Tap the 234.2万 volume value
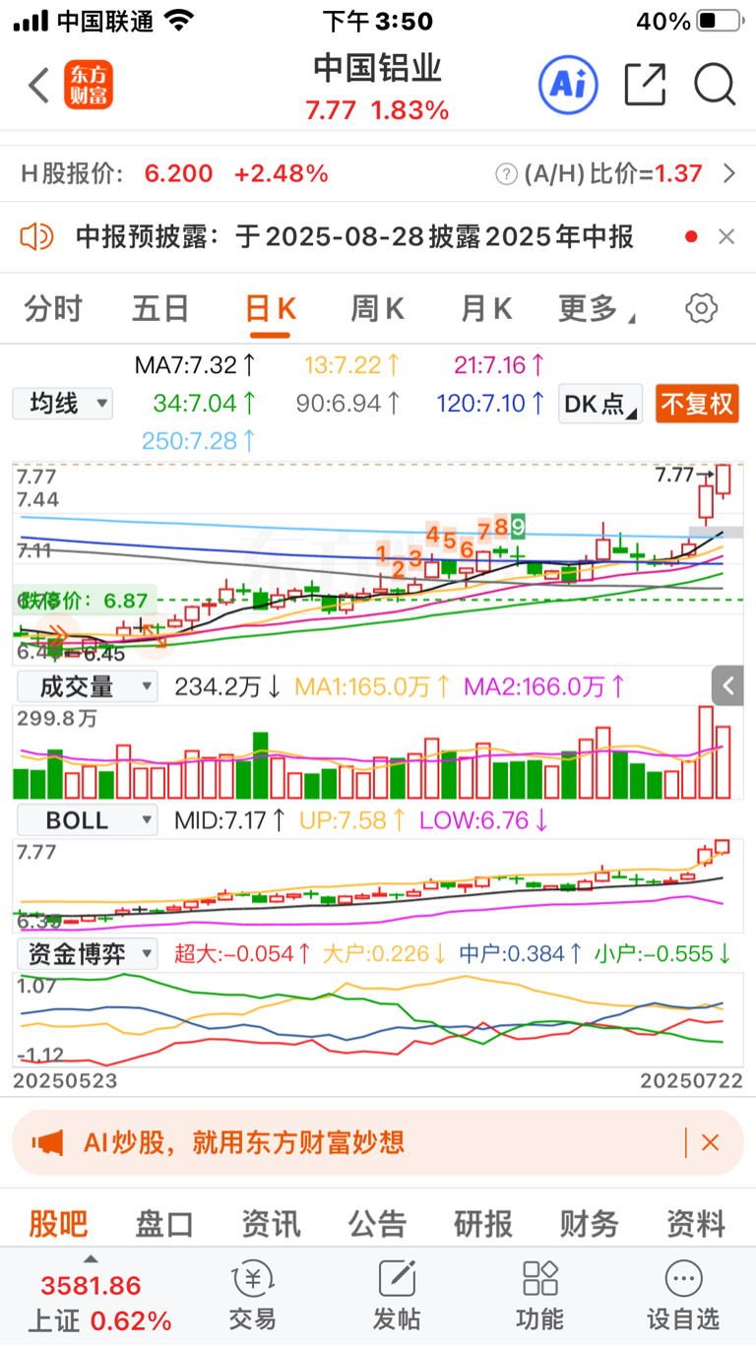This screenshot has width=756, height=1346. click(227, 686)
